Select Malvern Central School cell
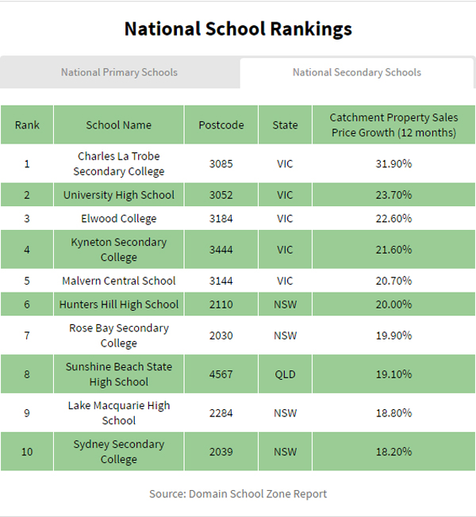Screen dimensions: 476x517 (119, 281)
